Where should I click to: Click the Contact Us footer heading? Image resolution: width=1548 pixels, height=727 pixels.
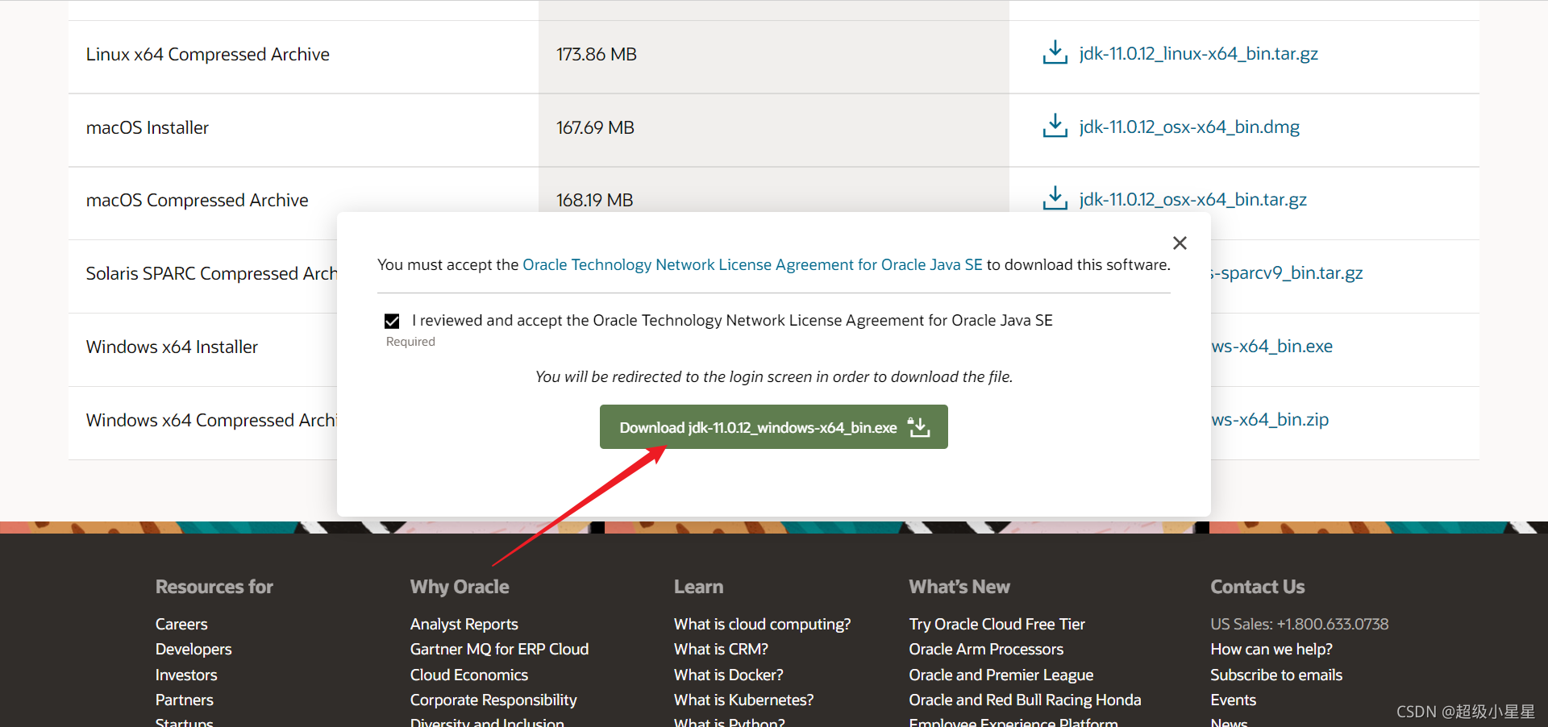pos(1258,587)
